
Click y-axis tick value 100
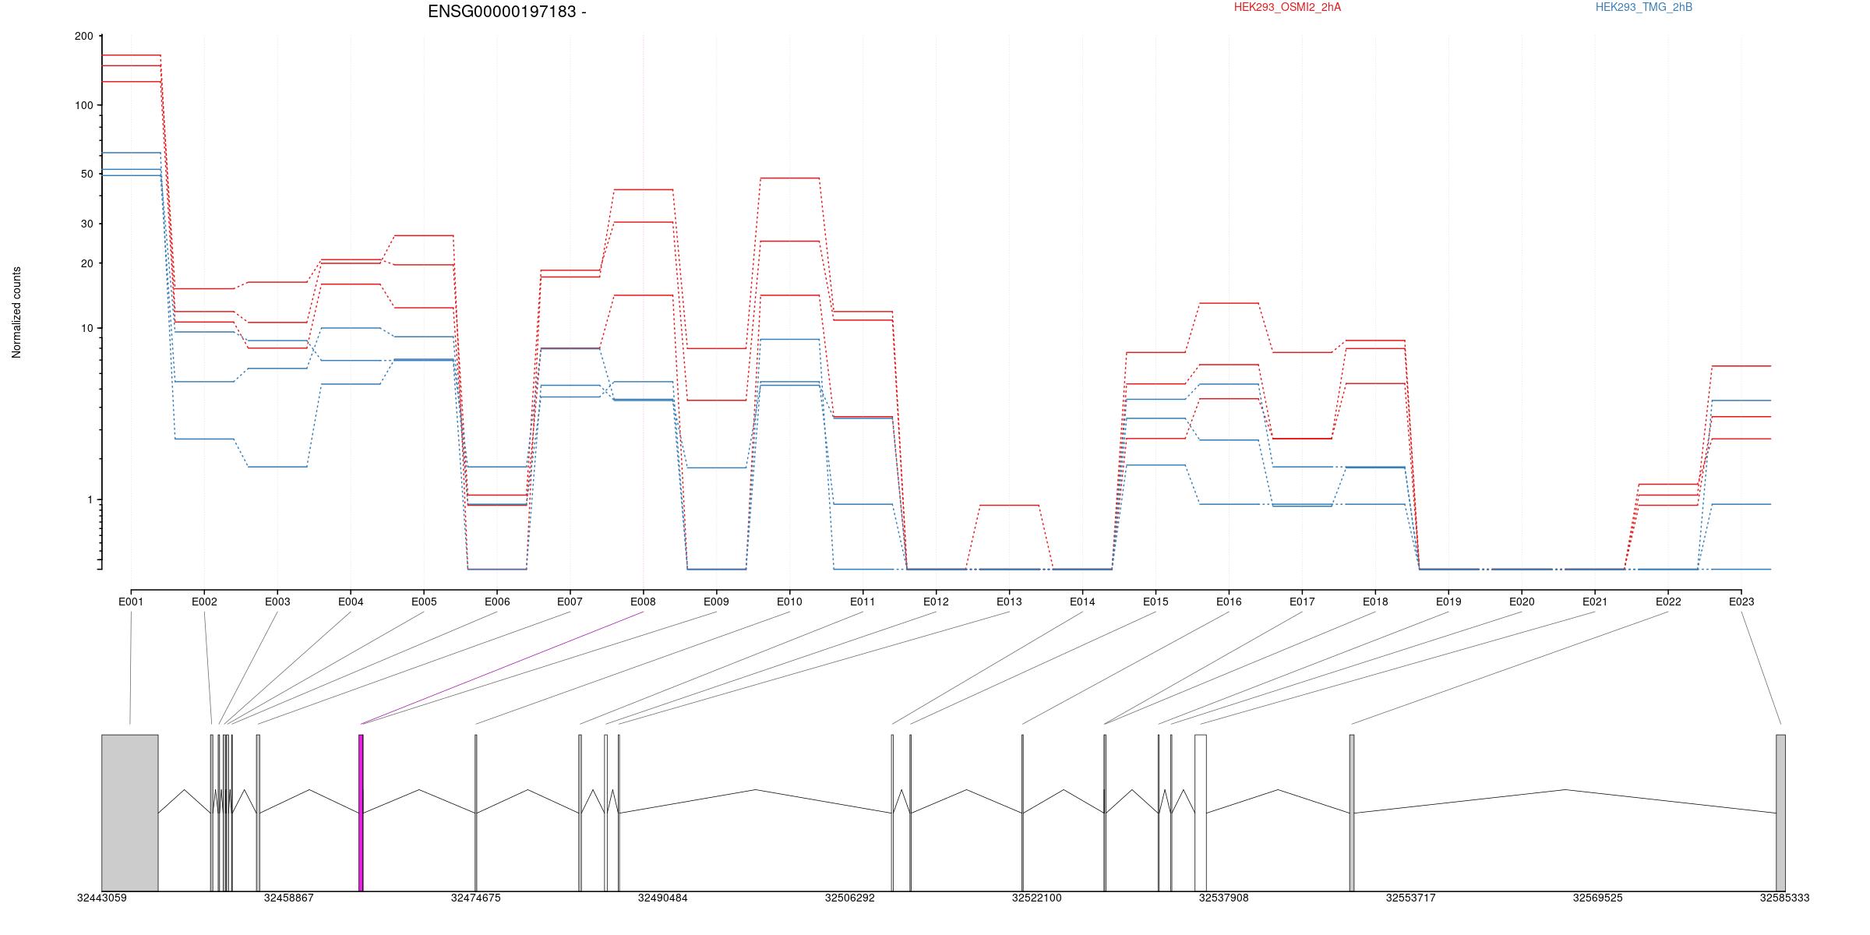(x=83, y=105)
